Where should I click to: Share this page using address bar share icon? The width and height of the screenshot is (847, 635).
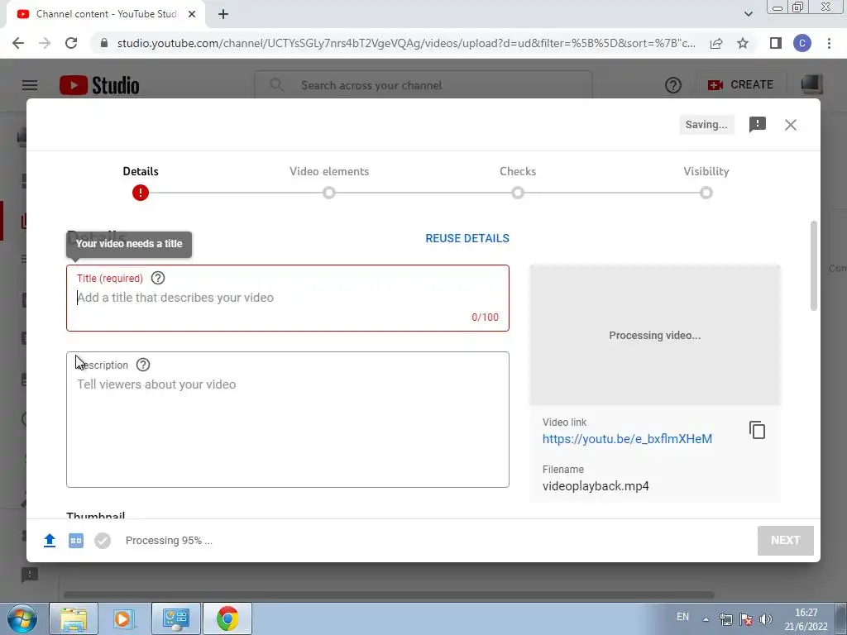[716, 43]
